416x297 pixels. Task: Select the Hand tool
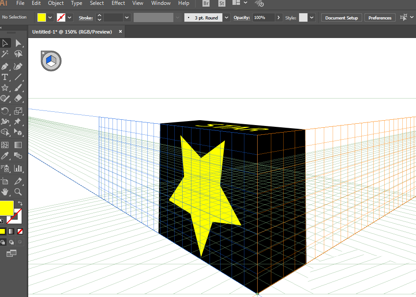(5, 192)
